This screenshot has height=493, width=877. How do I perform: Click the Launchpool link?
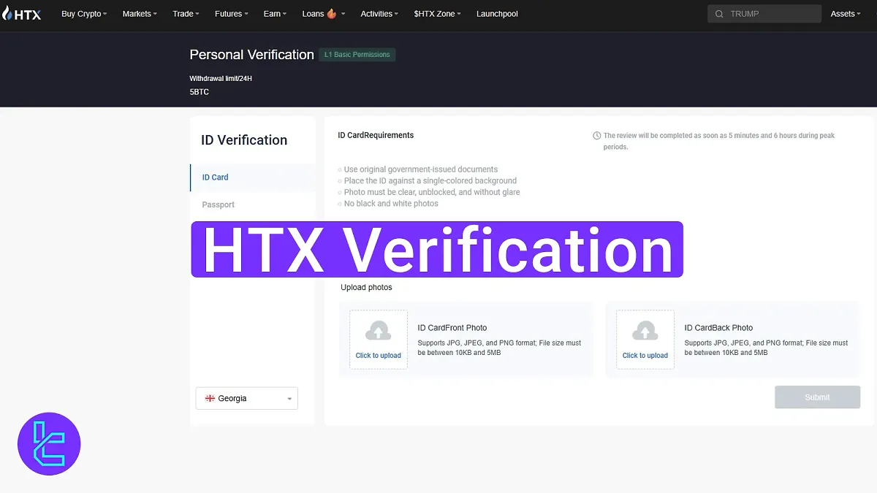[x=497, y=13]
